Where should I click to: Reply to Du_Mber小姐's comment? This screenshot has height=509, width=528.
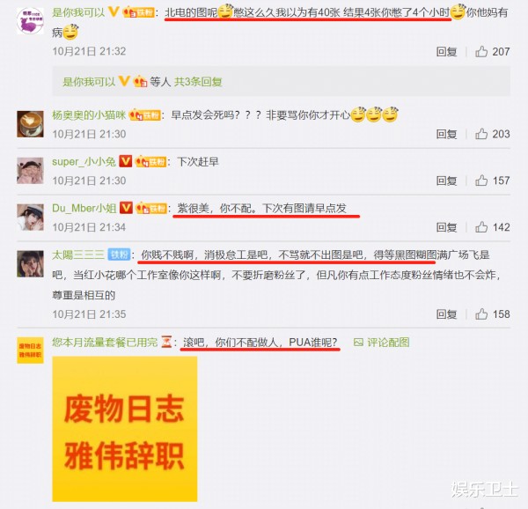pos(446,227)
